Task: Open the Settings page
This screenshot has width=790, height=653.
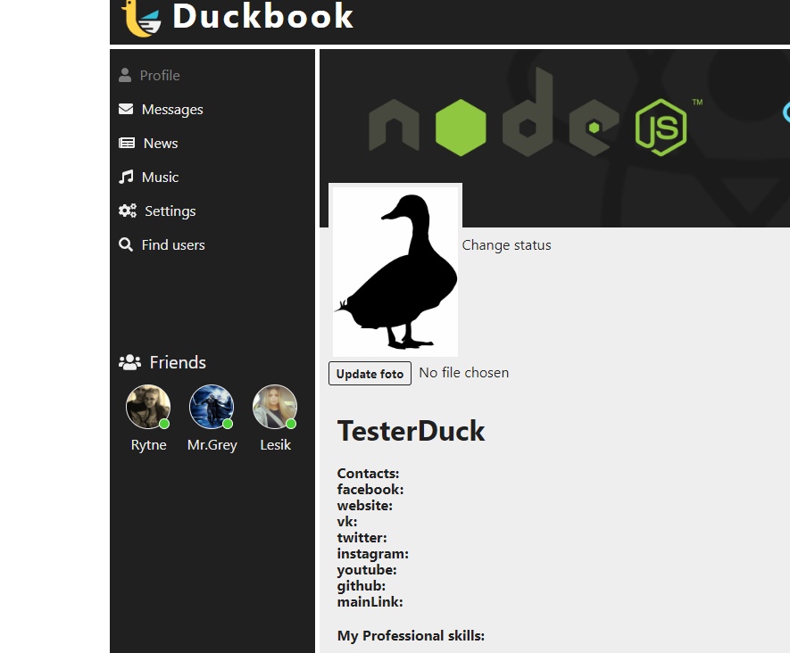Action: point(170,211)
